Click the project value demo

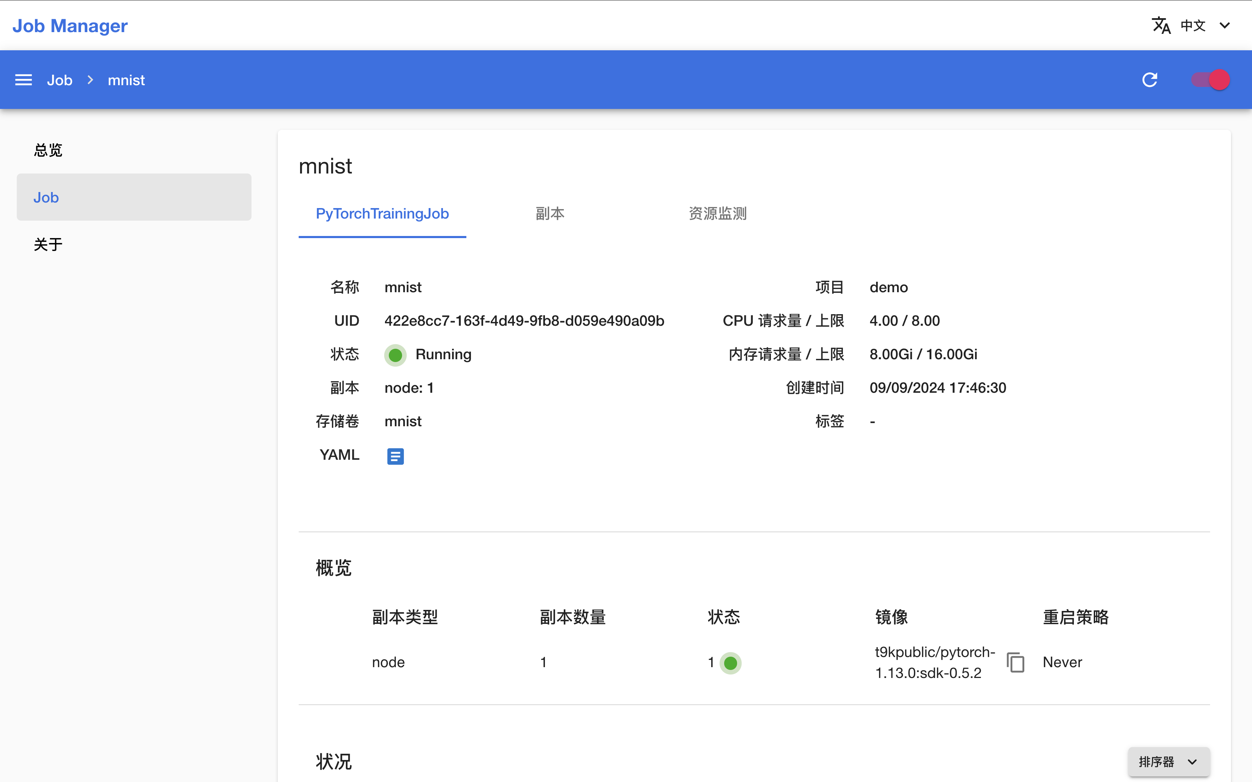click(889, 287)
